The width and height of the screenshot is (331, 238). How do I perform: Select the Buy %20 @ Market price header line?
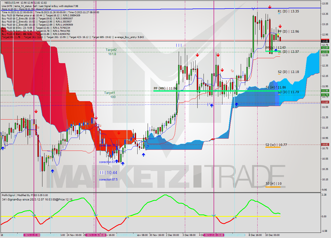pos(41,16)
